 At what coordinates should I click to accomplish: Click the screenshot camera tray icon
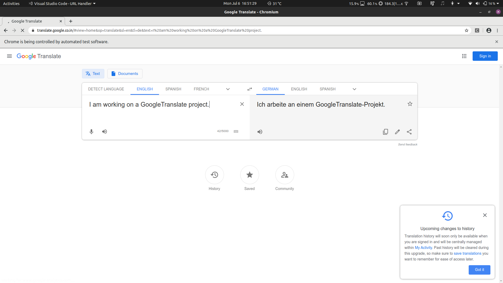419,3
